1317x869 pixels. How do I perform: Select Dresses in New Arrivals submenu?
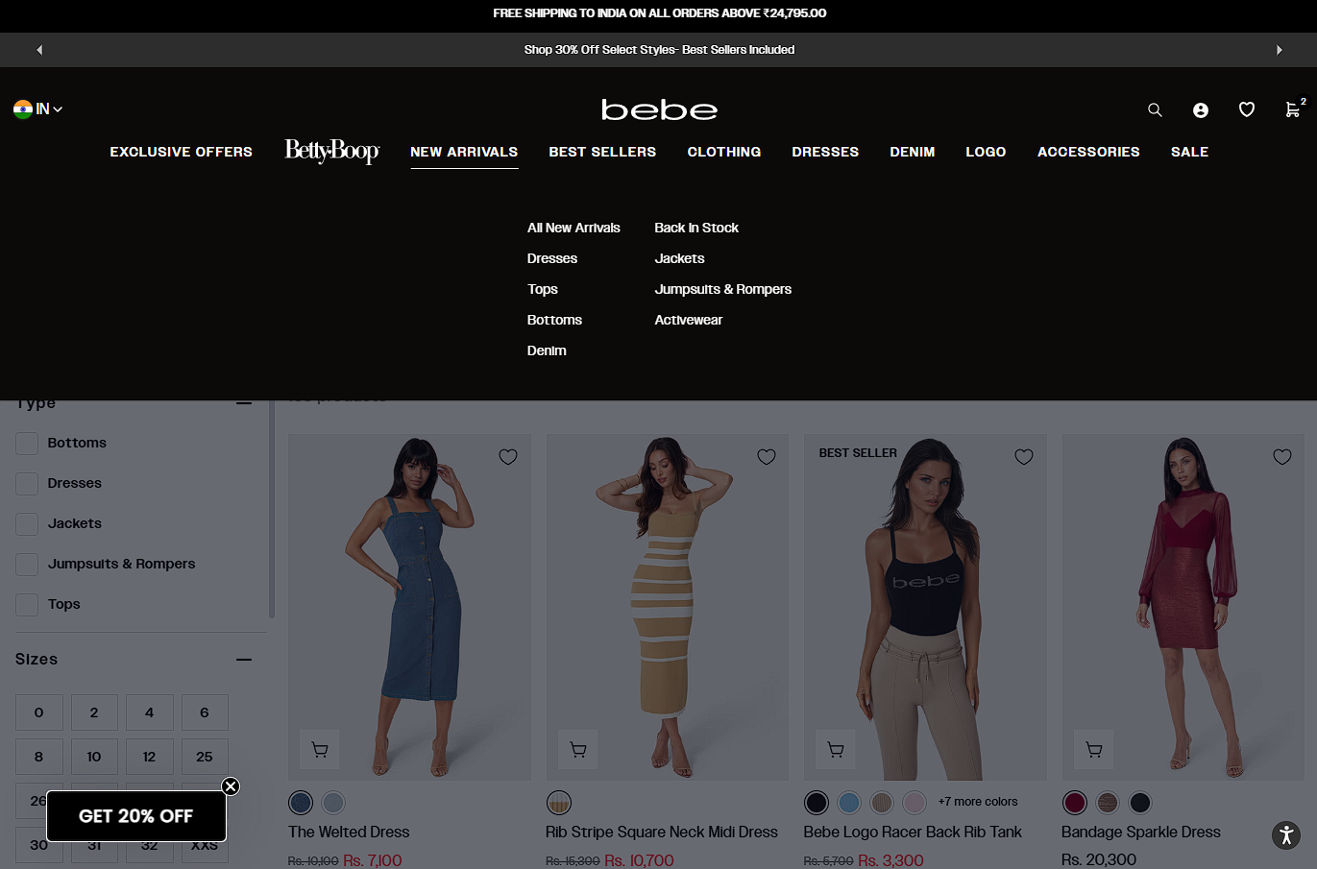click(552, 258)
